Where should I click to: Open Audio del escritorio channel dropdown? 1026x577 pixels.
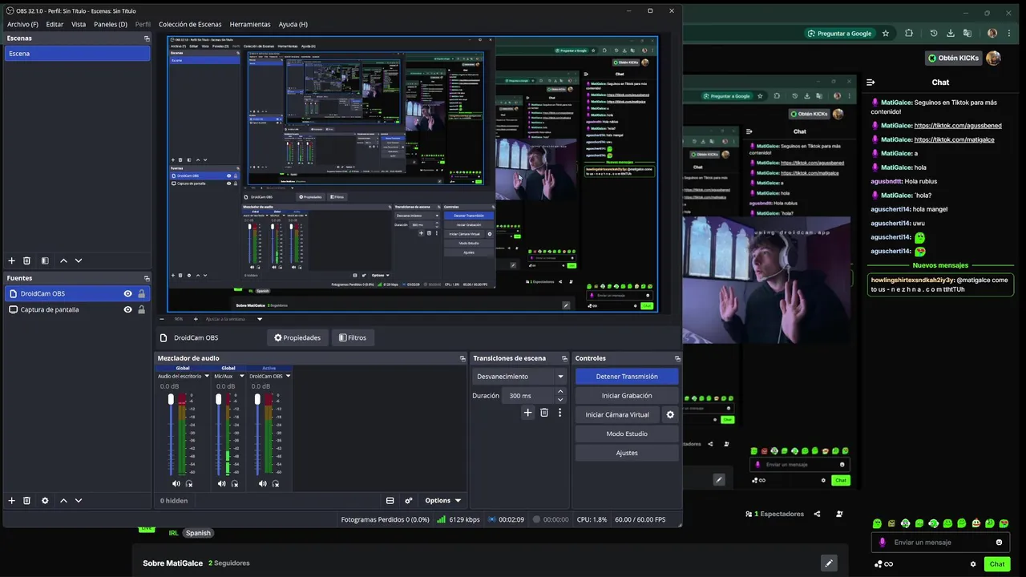point(207,376)
